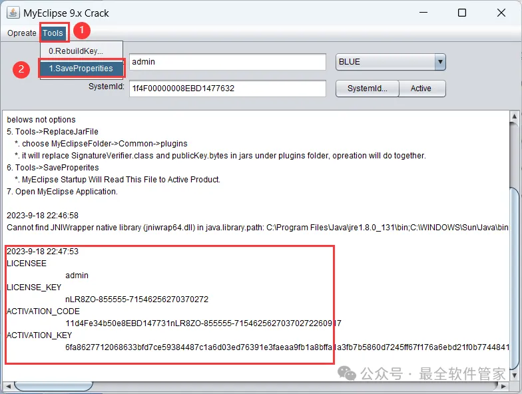Click the Active button
This screenshot has height=394, width=522.
(422, 89)
